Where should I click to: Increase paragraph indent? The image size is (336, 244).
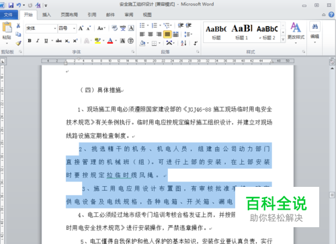189,26
